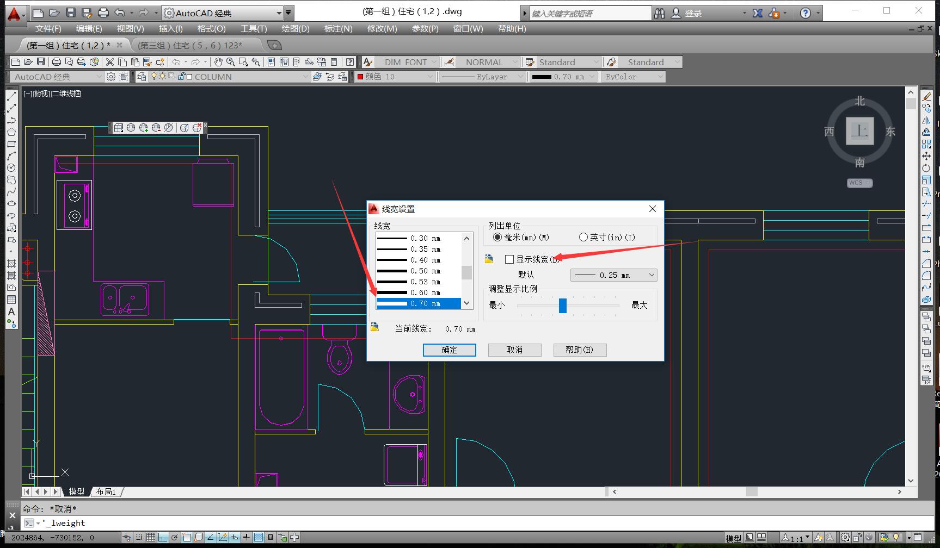Viewport: 940px width, 548px height.
Task: Enable the 显示线宽 checkbox
Action: [509, 259]
